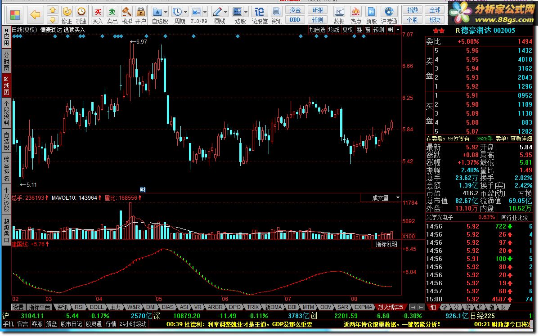Screen dimensions: 539x336
Task: Open the chart header dropdown arrow after 预测
Action: [x=398, y=30]
